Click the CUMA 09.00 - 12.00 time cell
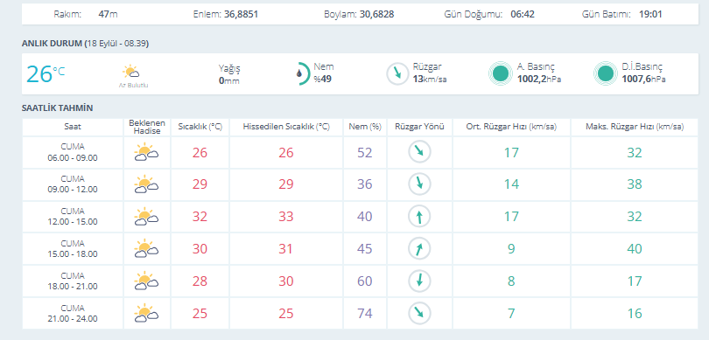This screenshot has width=709, height=340. 73,184
